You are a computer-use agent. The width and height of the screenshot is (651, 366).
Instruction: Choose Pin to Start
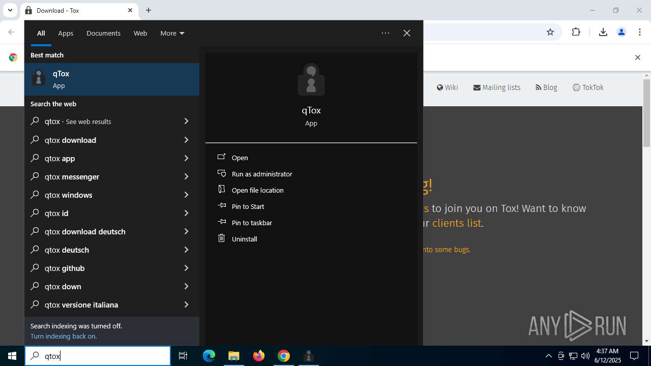click(x=248, y=206)
